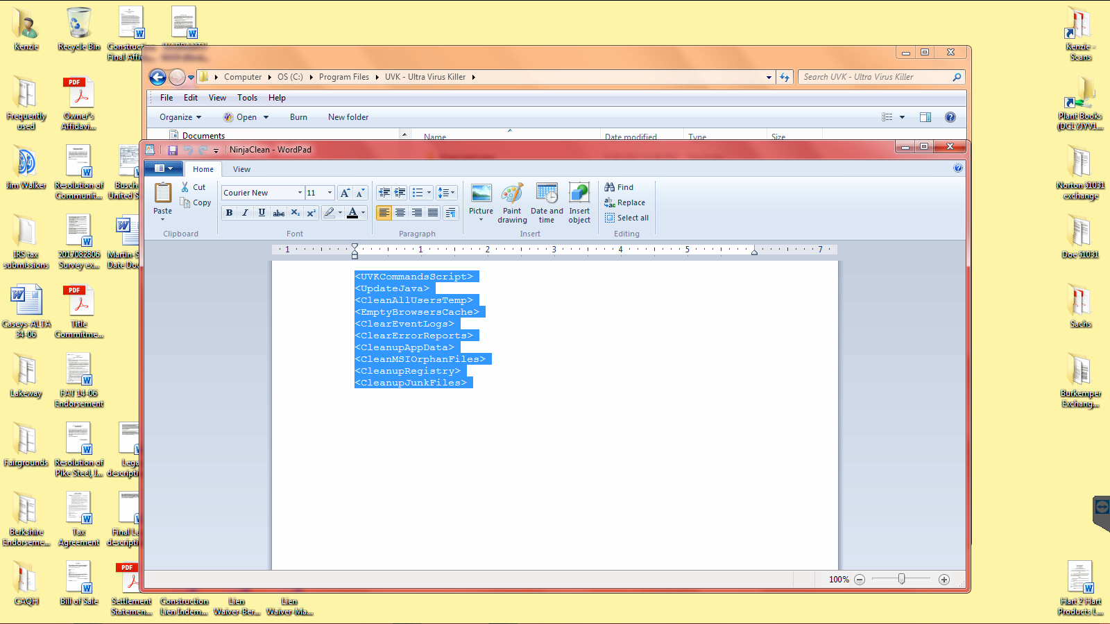Cut the selected text with Cut
The height and width of the screenshot is (624, 1110).
194,187
